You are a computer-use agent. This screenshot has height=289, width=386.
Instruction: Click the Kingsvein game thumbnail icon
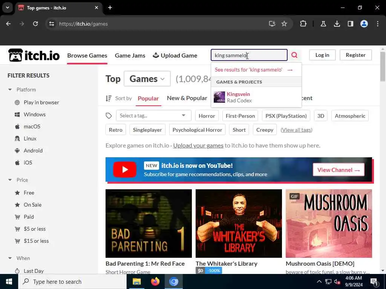(x=219, y=97)
